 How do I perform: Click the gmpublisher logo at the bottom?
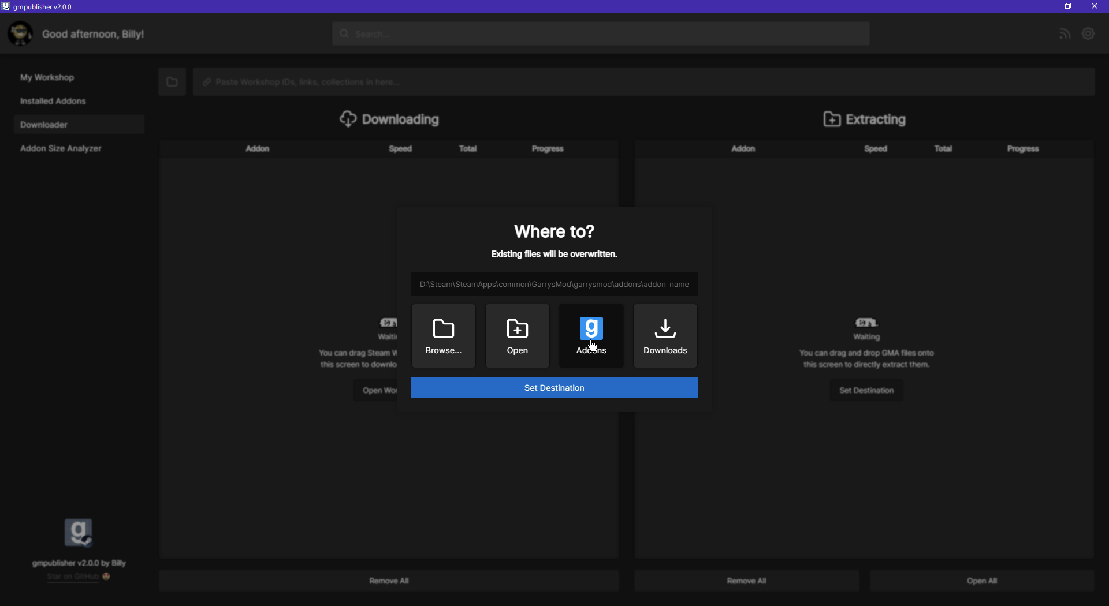[x=79, y=532]
